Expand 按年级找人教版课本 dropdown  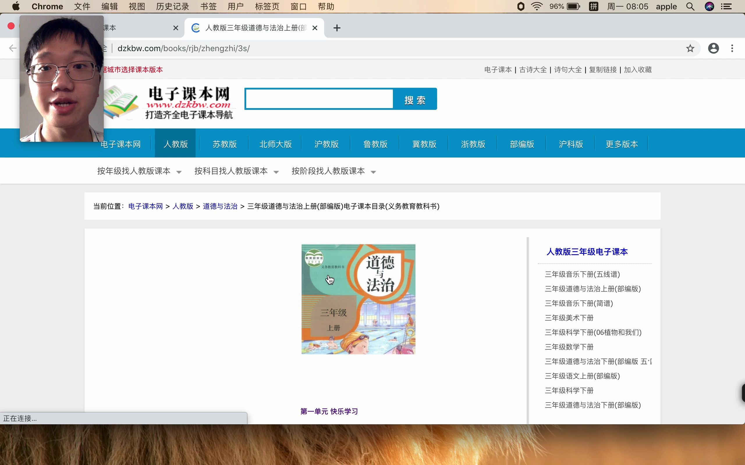pos(139,171)
